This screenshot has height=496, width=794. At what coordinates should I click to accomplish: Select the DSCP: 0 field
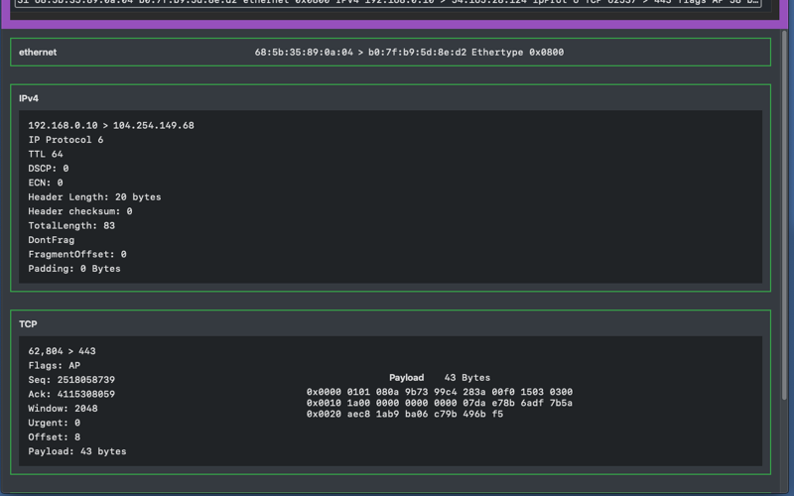pos(48,168)
